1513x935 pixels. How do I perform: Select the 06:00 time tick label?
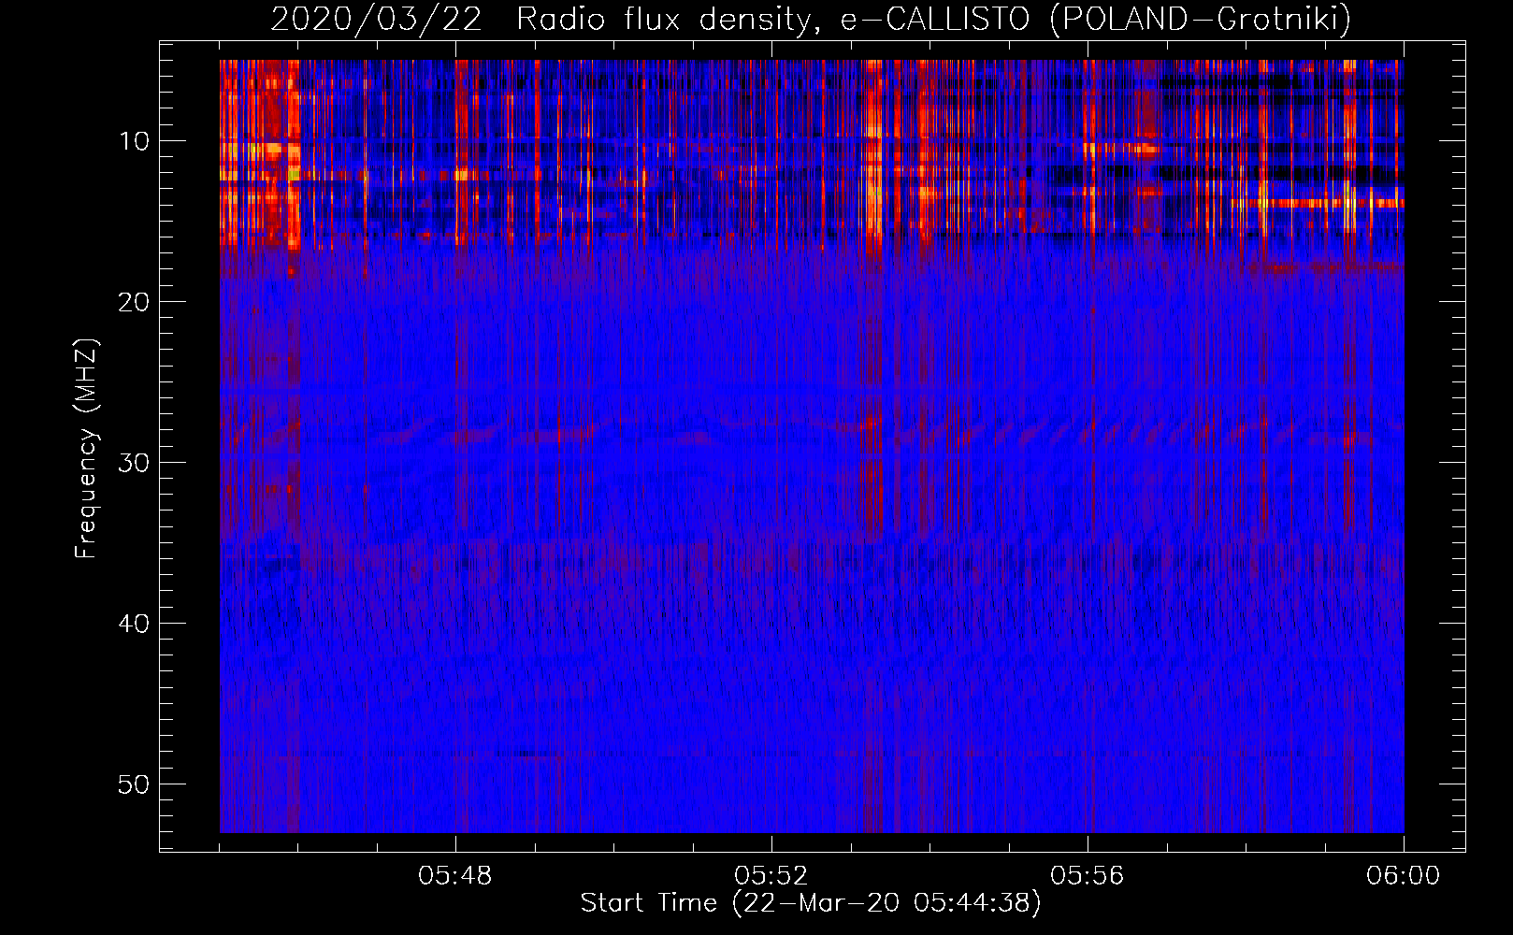point(1404,876)
